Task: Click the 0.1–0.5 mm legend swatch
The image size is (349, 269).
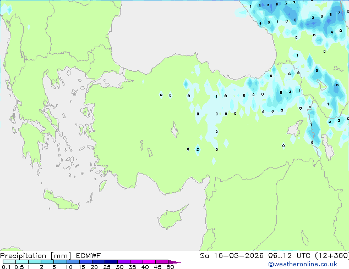Action: pyautogui.click(x=9, y=262)
